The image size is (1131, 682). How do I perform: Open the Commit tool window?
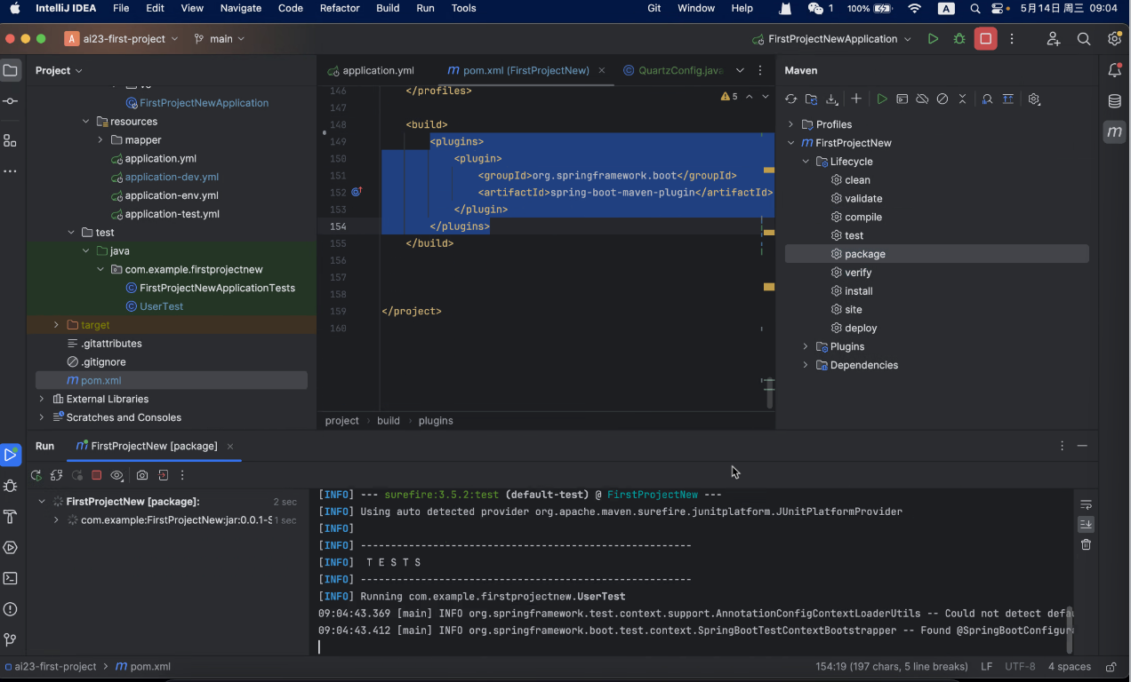[x=11, y=102]
